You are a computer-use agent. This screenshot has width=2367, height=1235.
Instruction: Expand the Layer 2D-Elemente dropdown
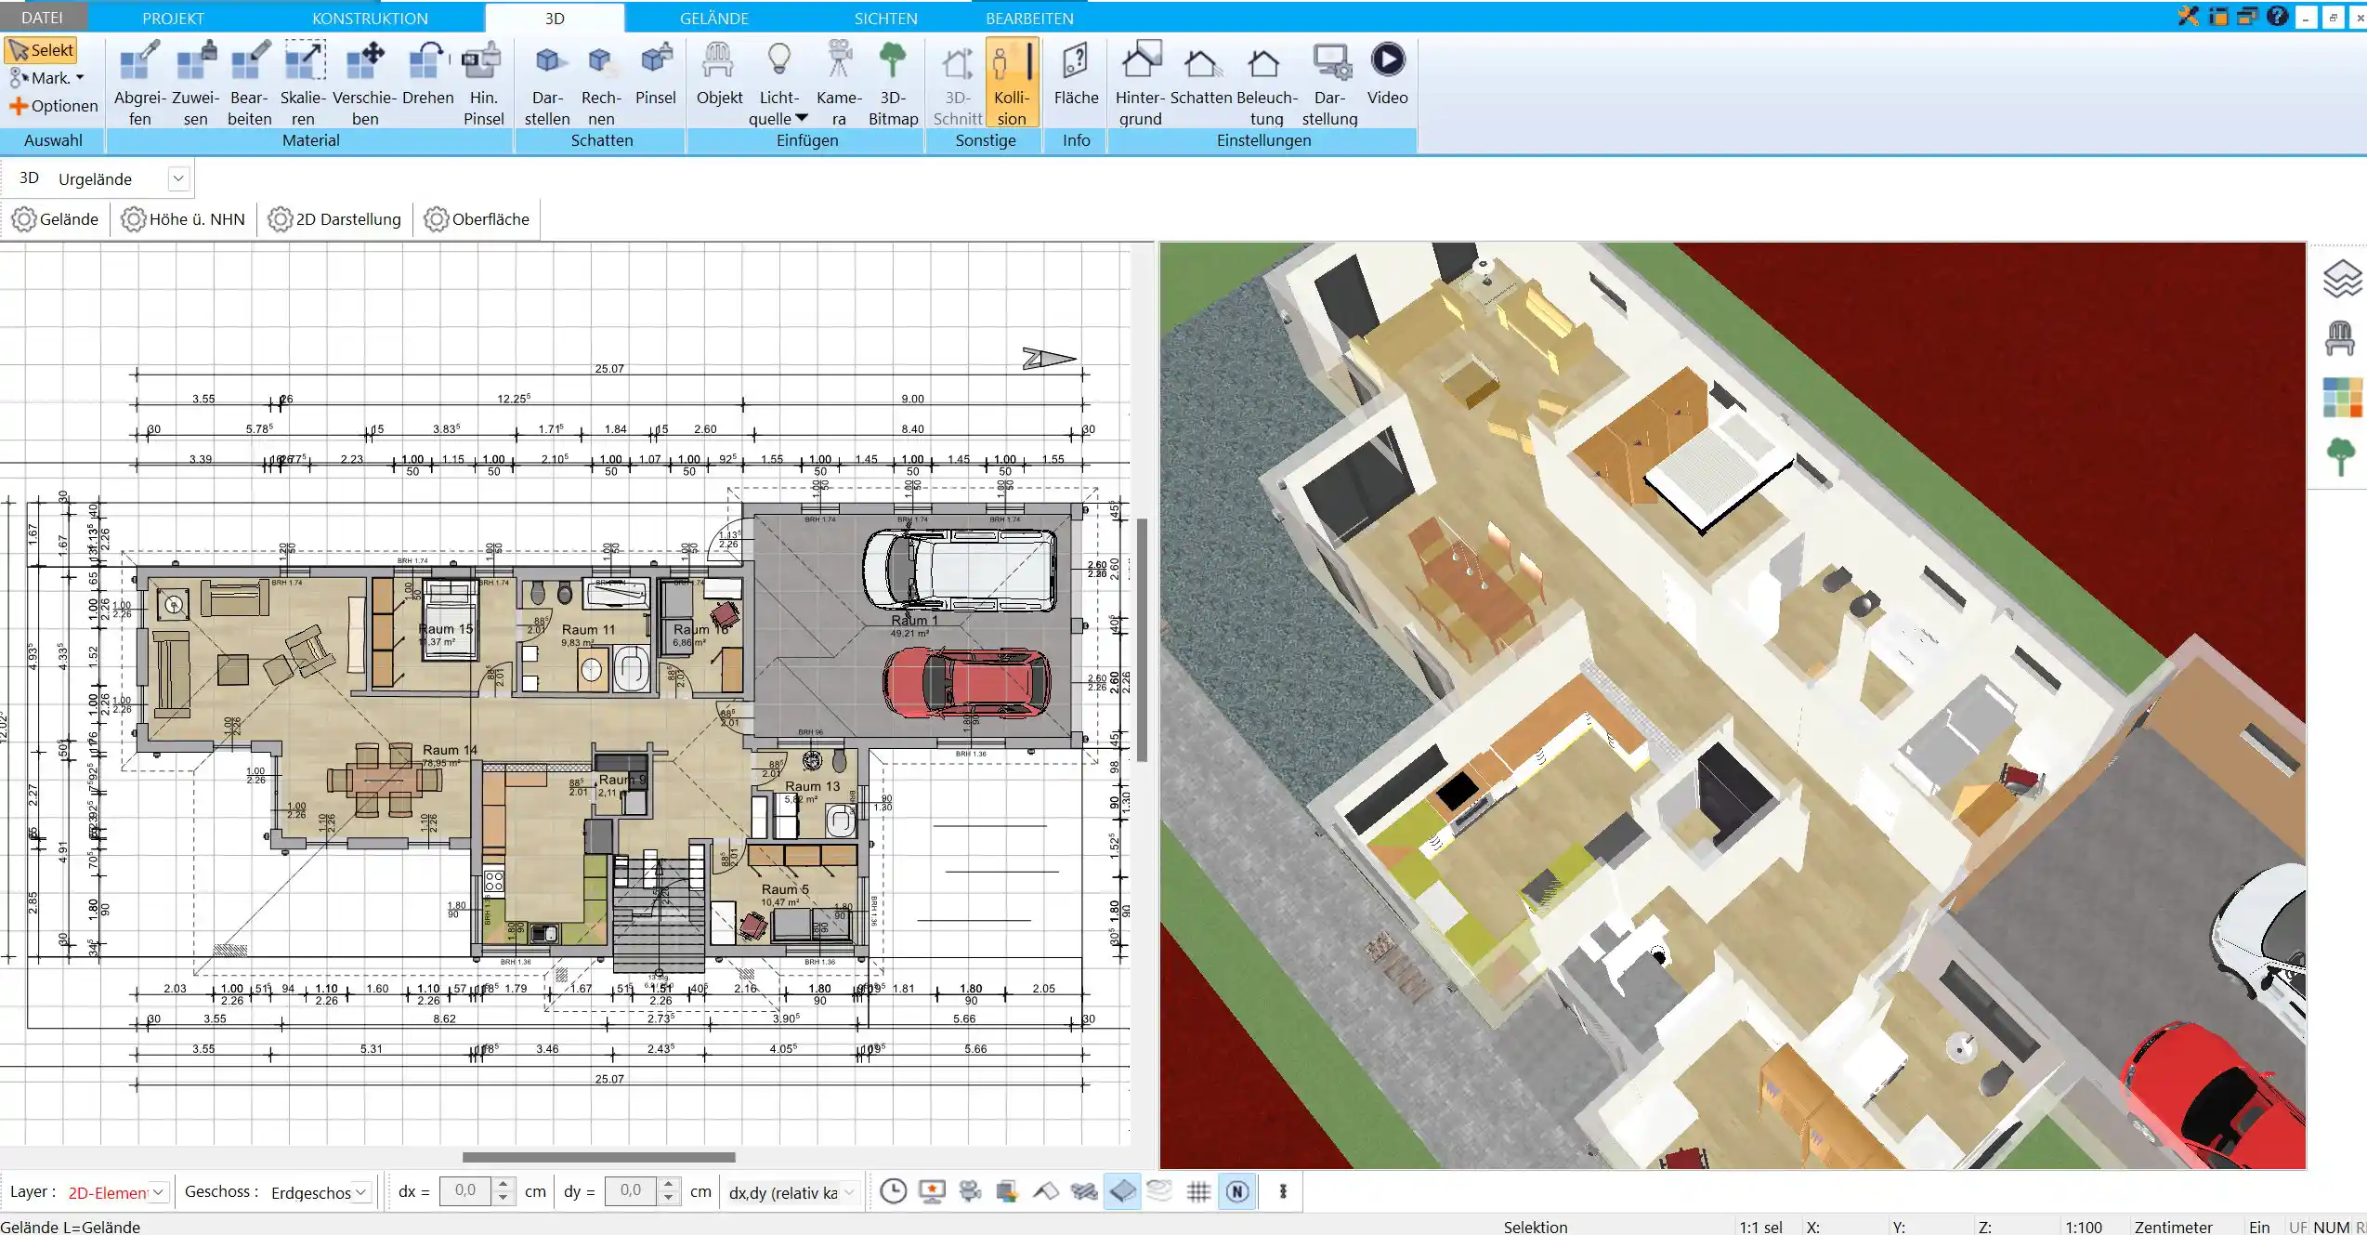(x=158, y=1191)
